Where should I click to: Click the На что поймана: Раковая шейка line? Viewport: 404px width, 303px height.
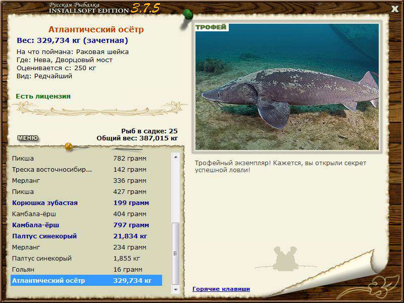click(x=73, y=52)
